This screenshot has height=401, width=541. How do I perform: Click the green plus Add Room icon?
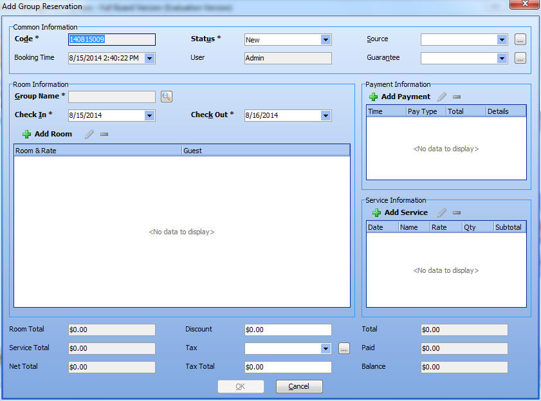[26, 135]
